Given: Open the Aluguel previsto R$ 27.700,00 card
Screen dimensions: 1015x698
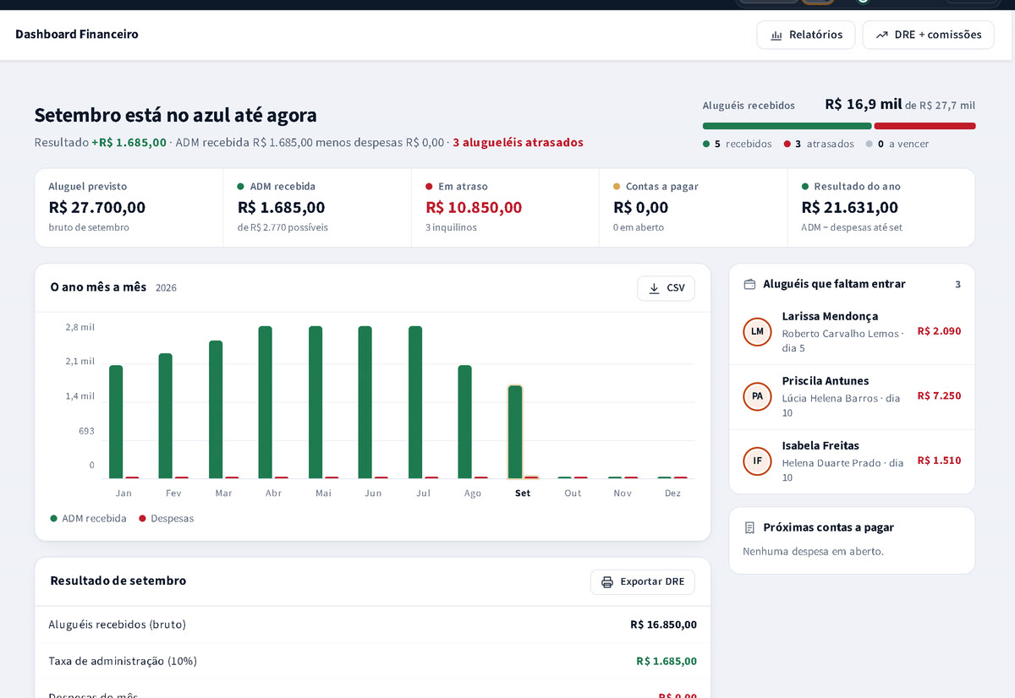Looking at the screenshot, I should click(129, 208).
